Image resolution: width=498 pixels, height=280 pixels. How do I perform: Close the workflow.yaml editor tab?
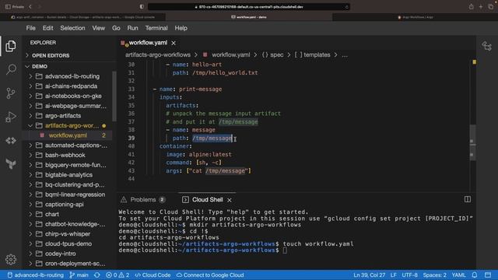[x=174, y=43]
